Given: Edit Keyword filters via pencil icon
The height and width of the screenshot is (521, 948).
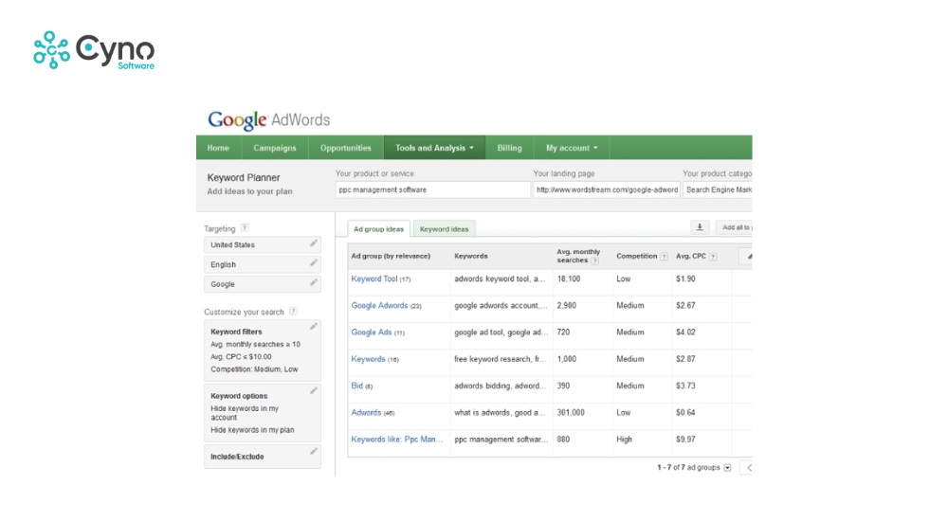Looking at the screenshot, I should click(314, 327).
